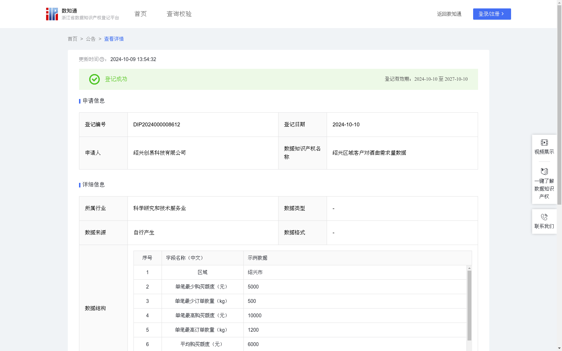
Task: Click the 数据类型 label cell
Action: click(x=302, y=208)
